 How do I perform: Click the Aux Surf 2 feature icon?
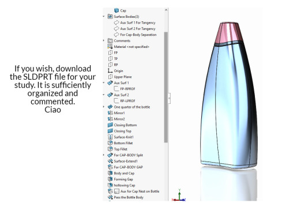click(110, 95)
